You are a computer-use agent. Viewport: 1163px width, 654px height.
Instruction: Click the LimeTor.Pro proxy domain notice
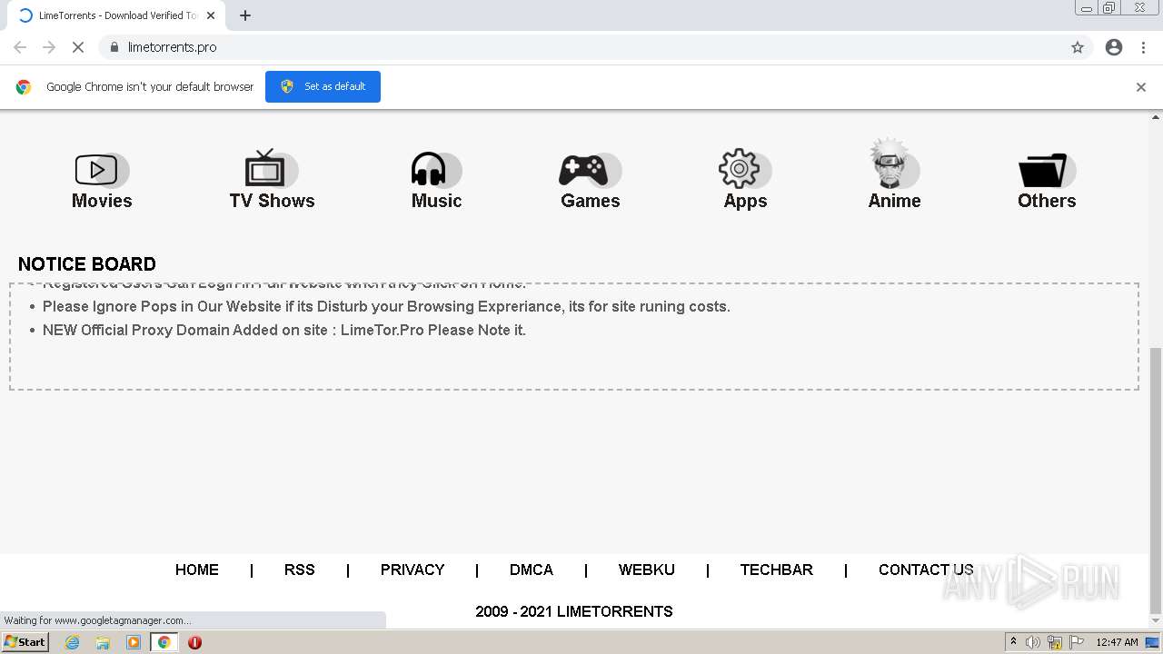284,330
